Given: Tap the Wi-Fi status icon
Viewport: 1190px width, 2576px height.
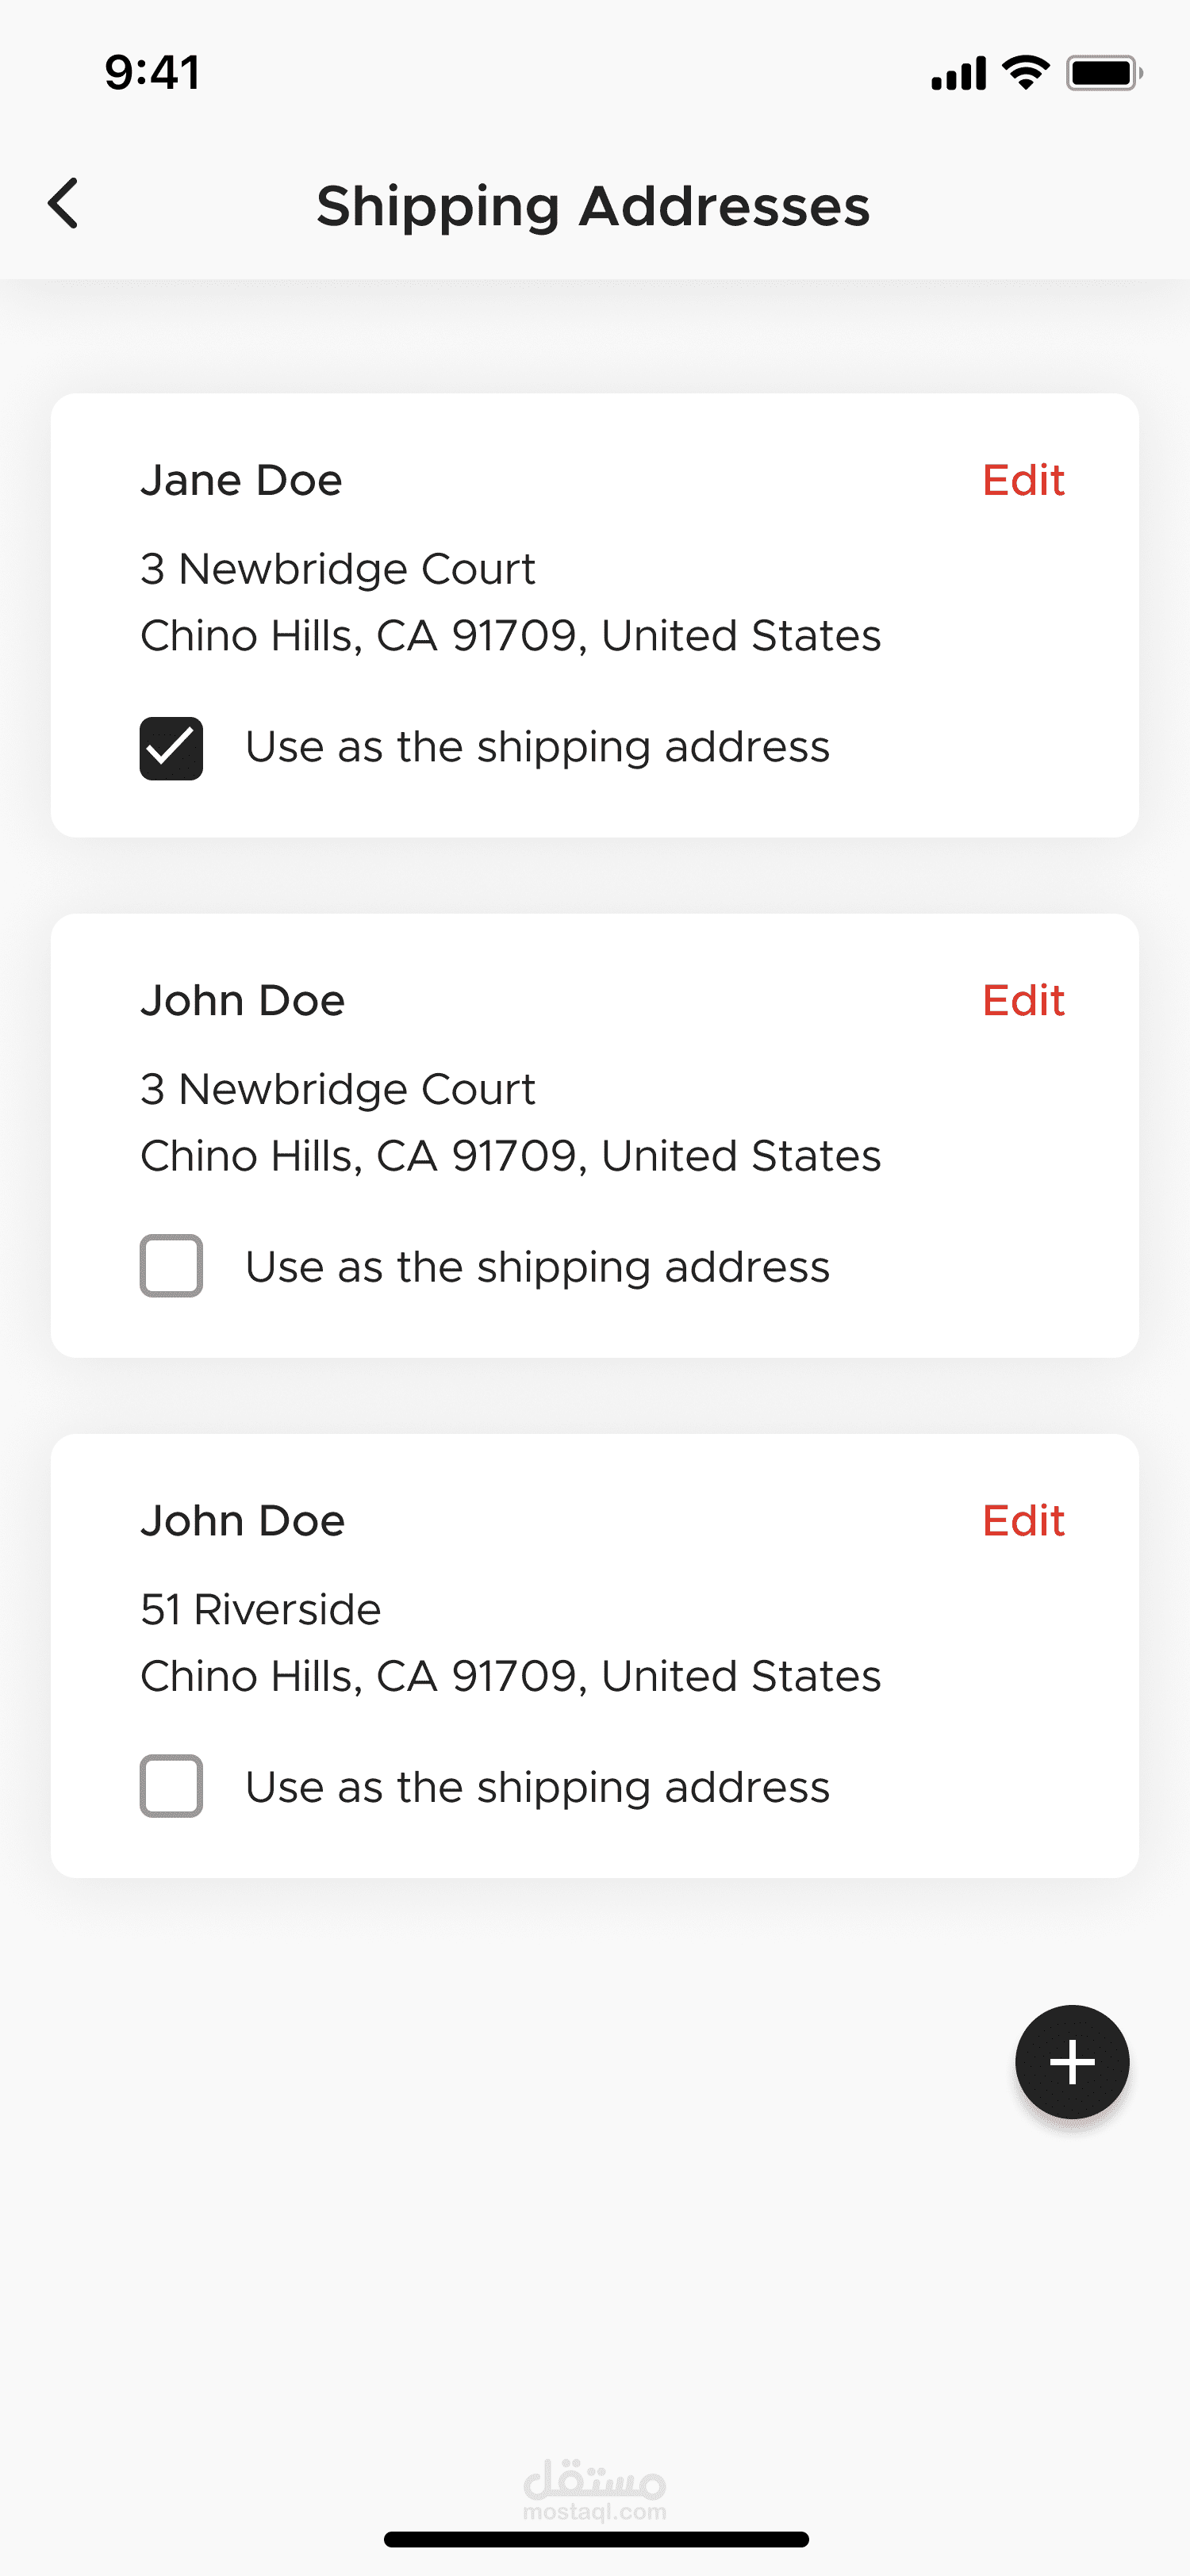Looking at the screenshot, I should click(1025, 73).
